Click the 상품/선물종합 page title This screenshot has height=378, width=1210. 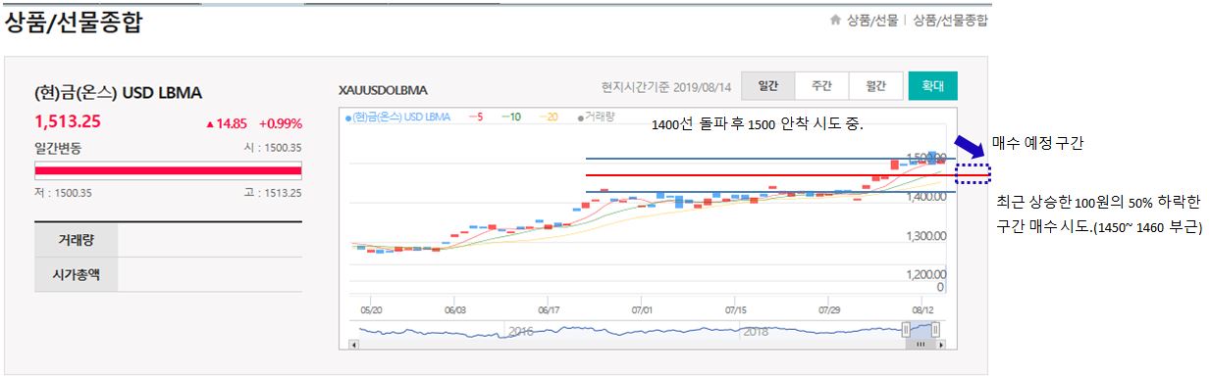coord(74,23)
